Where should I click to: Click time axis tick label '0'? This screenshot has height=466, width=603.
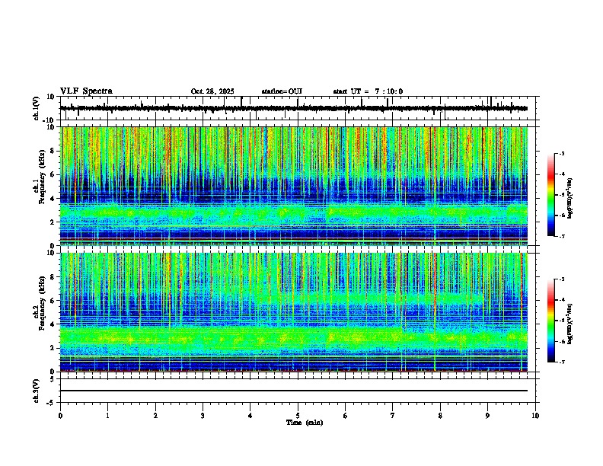(x=60, y=416)
